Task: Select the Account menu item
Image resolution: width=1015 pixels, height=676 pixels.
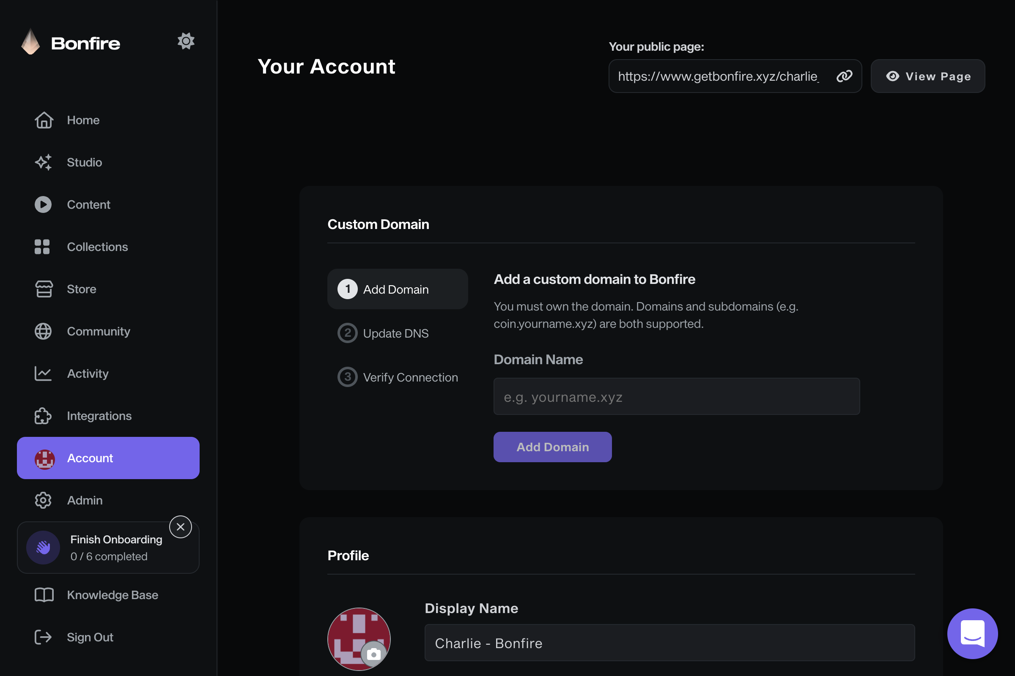Action: tap(108, 458)
